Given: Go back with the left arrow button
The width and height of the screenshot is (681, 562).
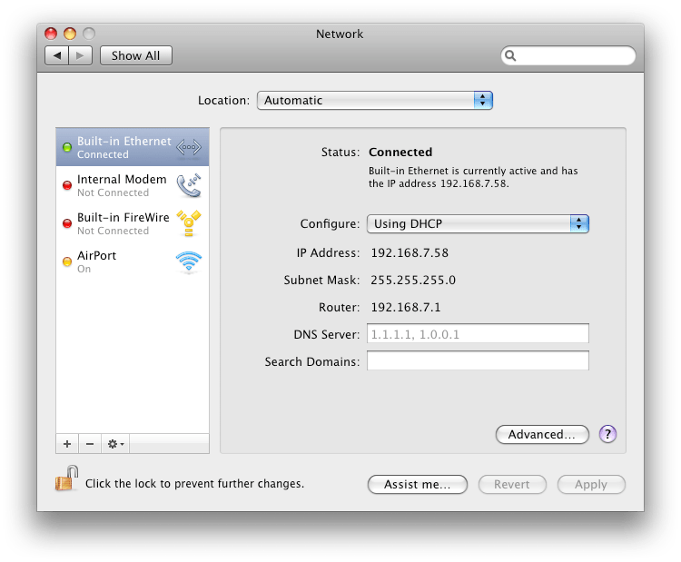Looking at the screenshot, I should 57,55.
